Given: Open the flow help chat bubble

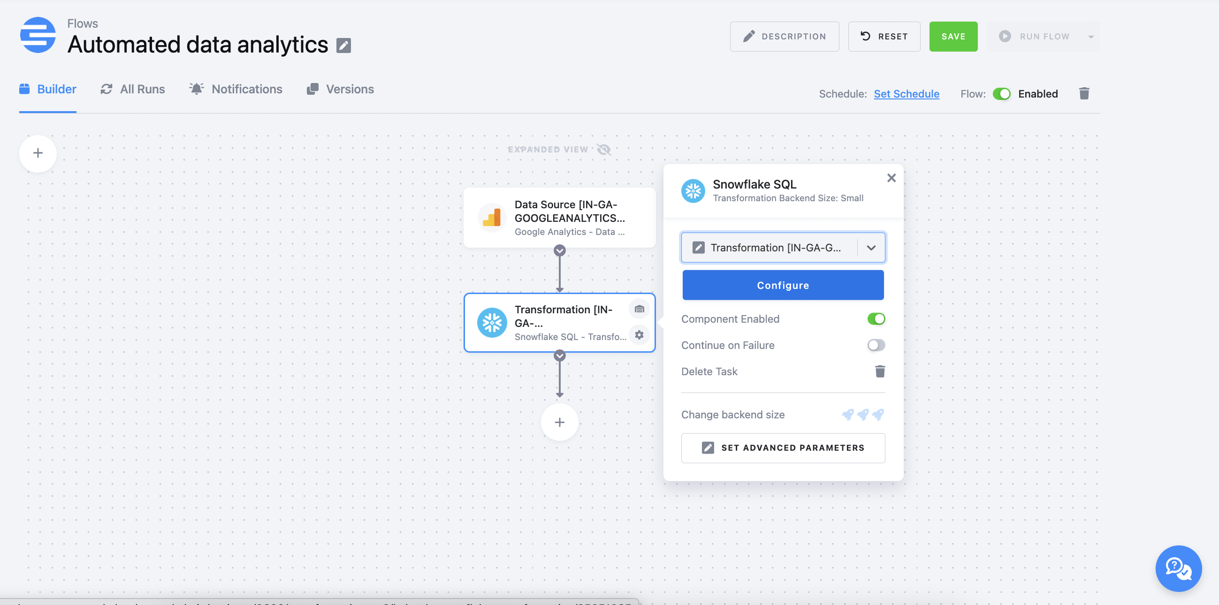Looking at the screenshot, I should pos(1178,568).
